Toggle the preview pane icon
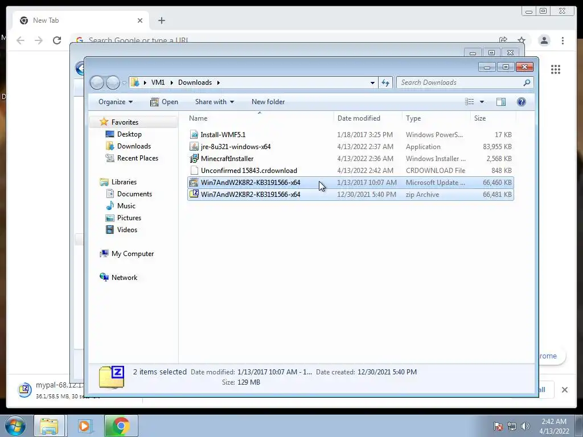The width and height of the screenshot is (583, 437). pos(501,102)
